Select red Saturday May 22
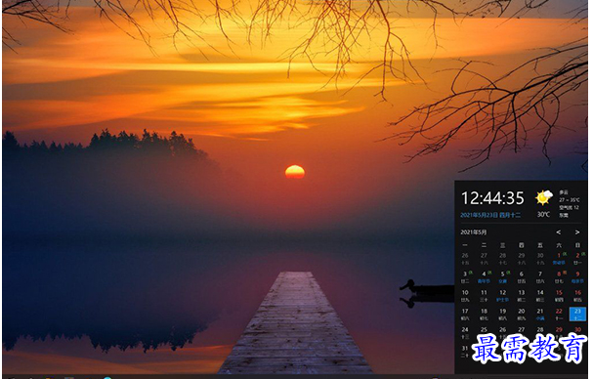This screenshot has width=593, height=379. tap(559, 314)
